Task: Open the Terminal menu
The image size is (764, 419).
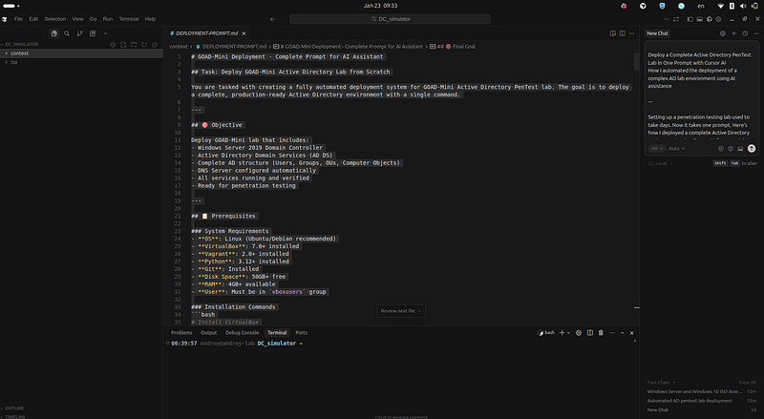Action: (x=129, y=19)
